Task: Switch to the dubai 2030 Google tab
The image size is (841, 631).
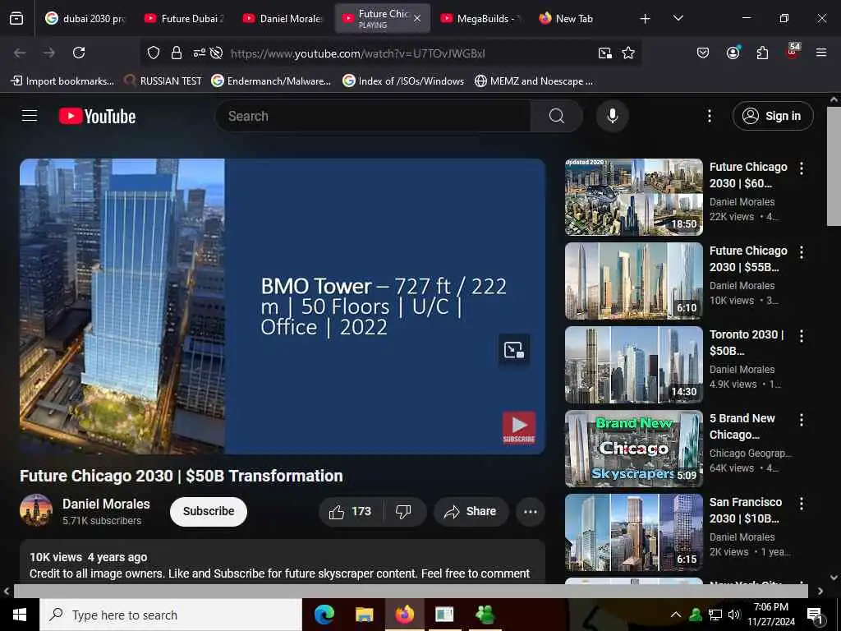Action: (85, 19)
